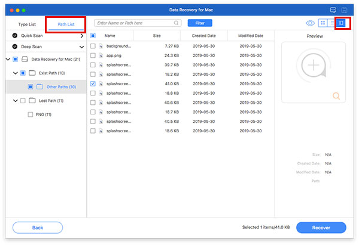The height and width of the screenshot is (245, 359).
Task: Click the file icon of background... row
Action: pos(101,46)
